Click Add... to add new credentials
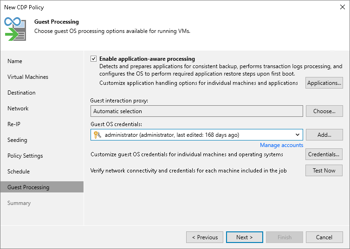Screen dimensions: 350x249 (324, 134)
